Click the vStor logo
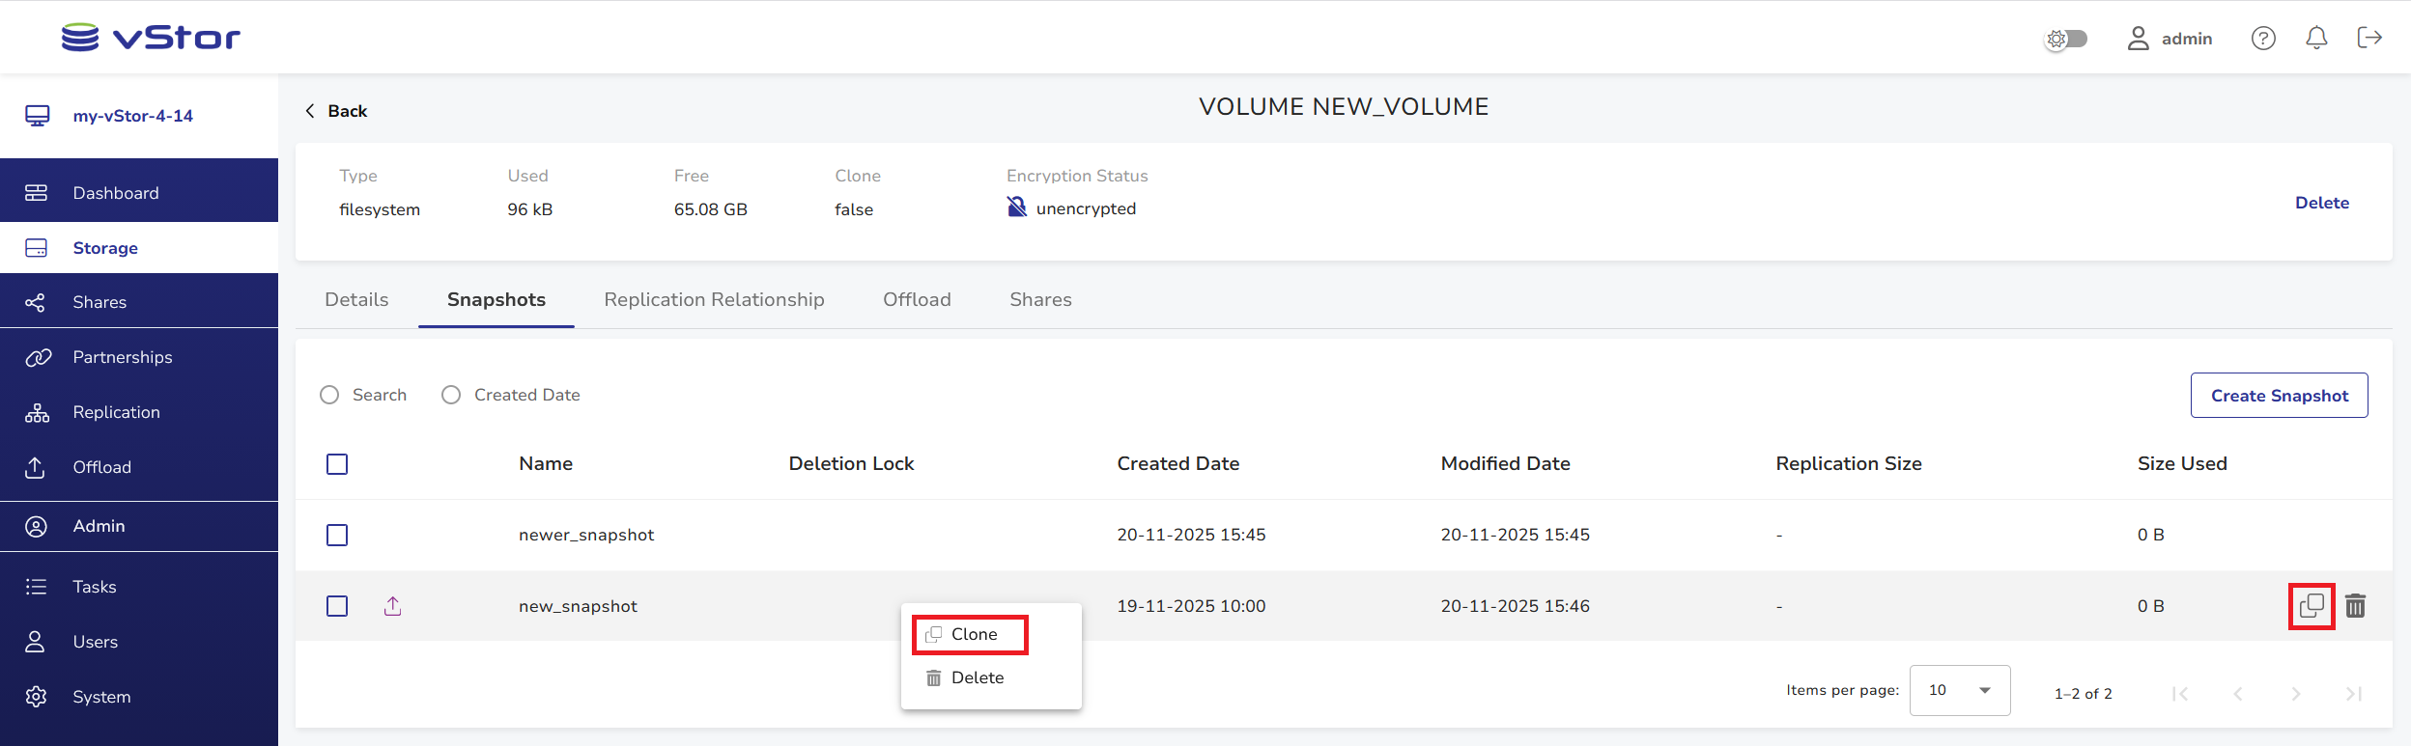Viewport: 2411px width, 746px height. coord(151,37)
